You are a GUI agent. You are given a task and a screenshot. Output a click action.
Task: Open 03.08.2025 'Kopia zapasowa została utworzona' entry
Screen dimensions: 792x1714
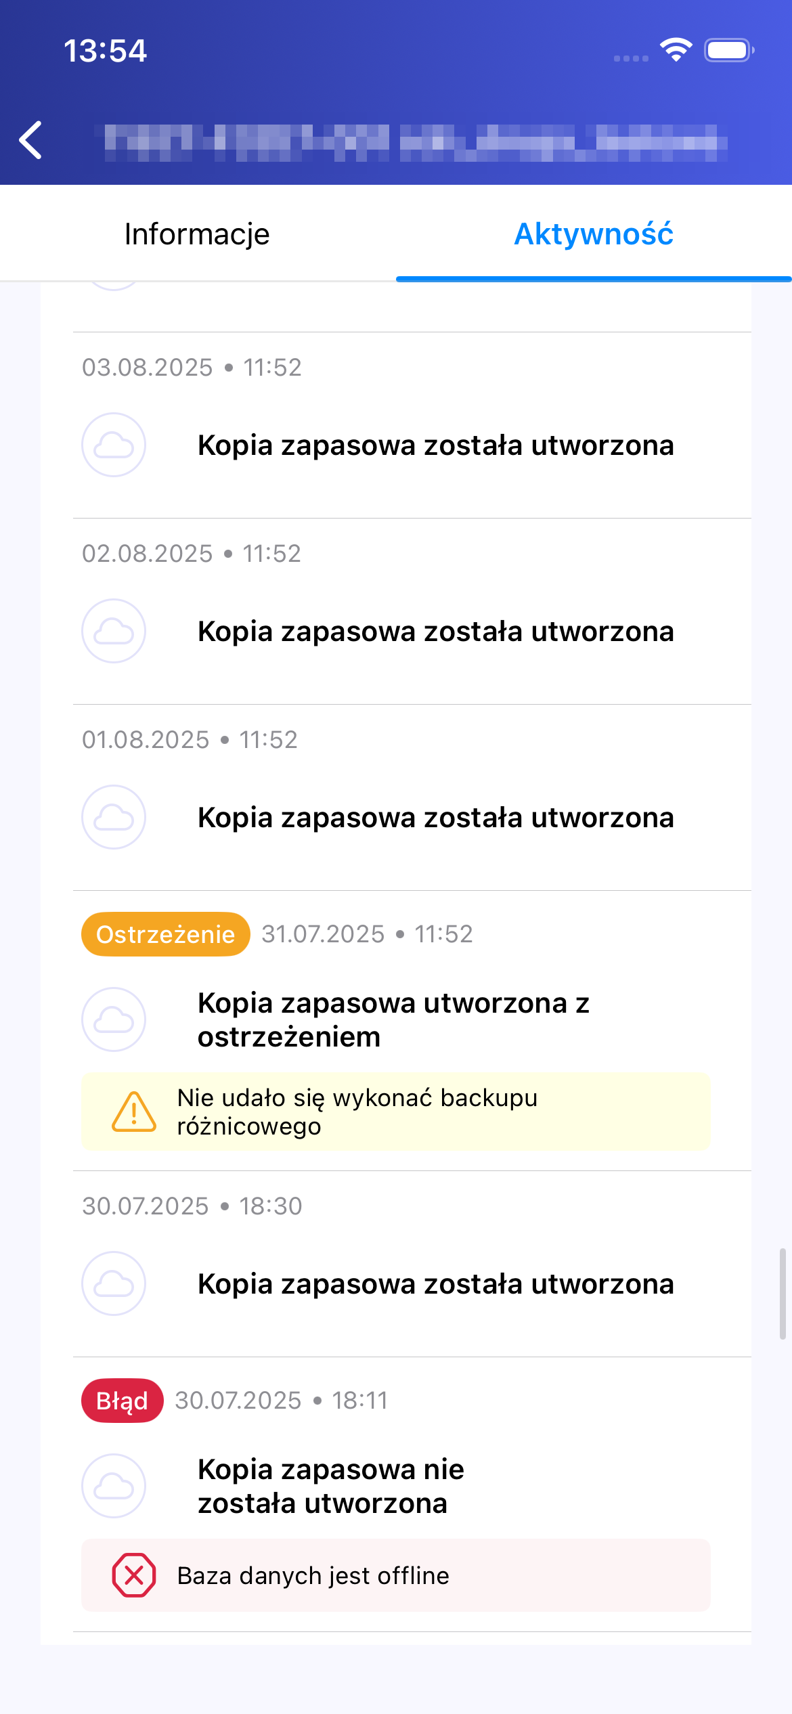435,445
